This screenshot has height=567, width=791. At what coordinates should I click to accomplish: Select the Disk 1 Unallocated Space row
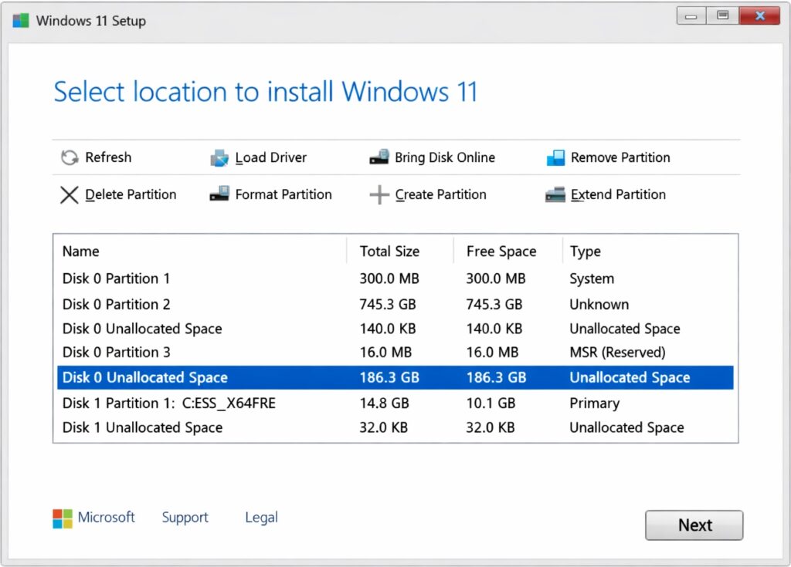[x=395, y=427]
